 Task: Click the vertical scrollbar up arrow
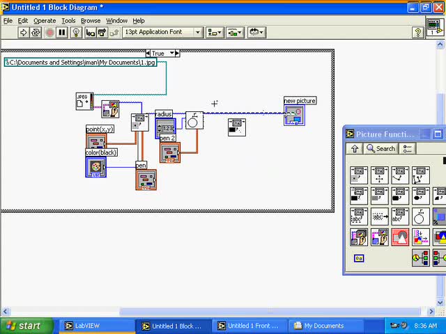pos(440,45)
